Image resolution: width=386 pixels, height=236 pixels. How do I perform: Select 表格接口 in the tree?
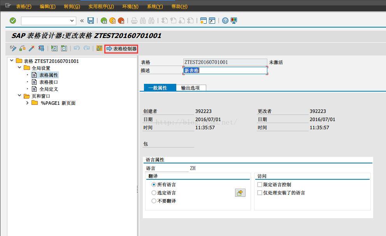pos(49,82)
